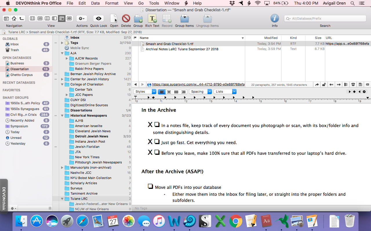Expand the AJCW Records folder
371x231 pixels.
click(x=67, y=58)
